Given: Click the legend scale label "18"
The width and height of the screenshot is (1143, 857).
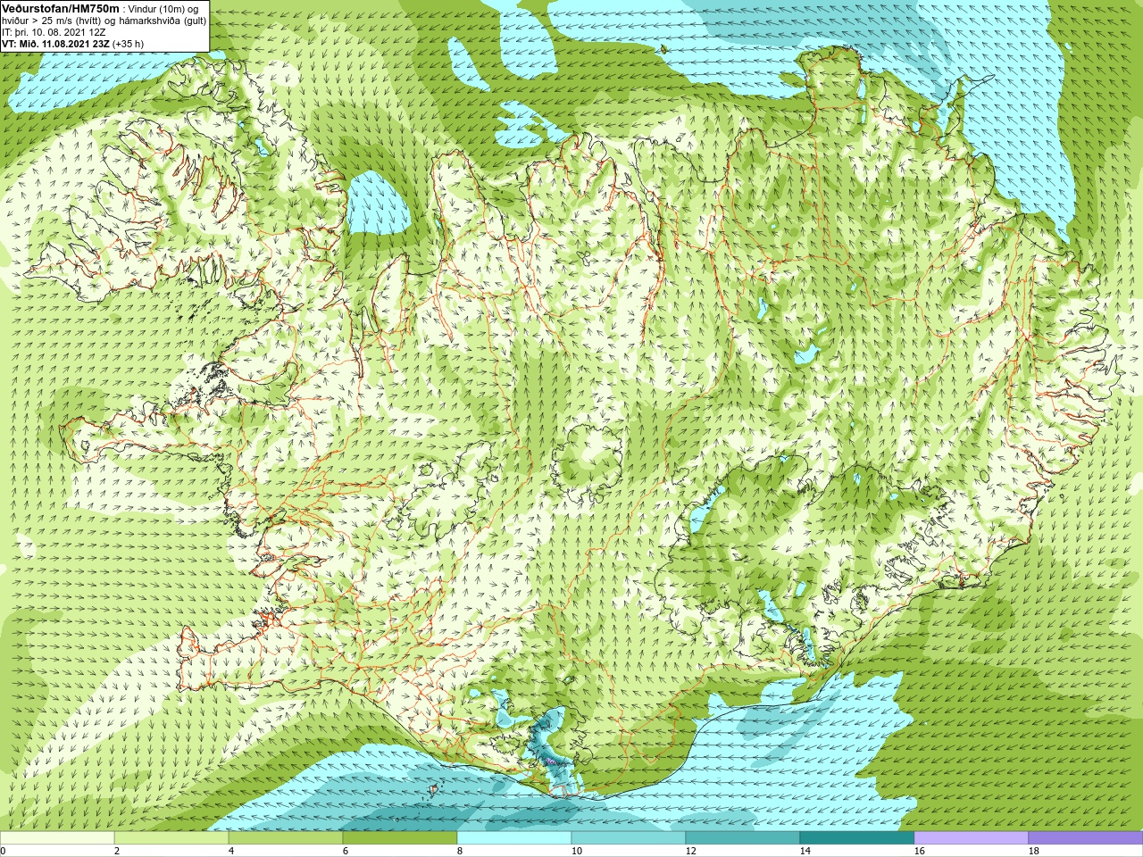Looking at the screenshot, I should pos(1033,851).
